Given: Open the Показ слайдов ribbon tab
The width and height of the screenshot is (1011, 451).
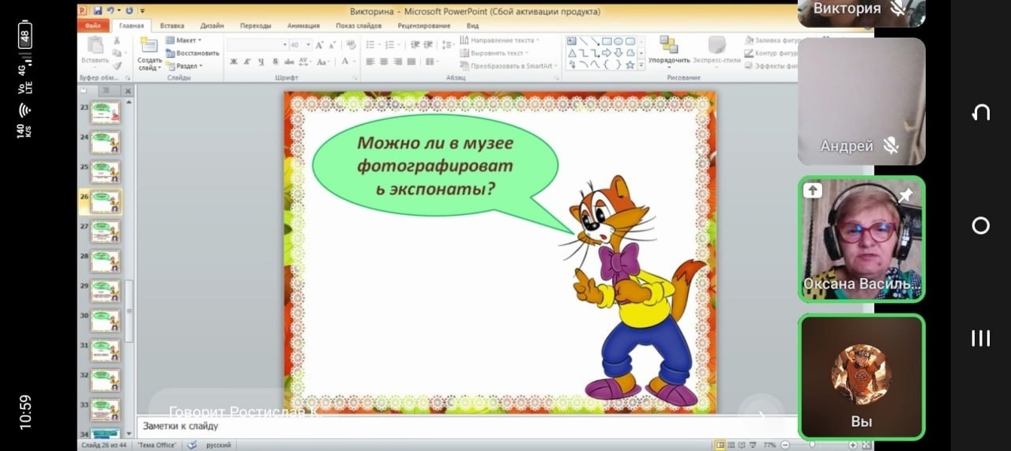Looking at the screenshot, I should click(x=359, y=25).
